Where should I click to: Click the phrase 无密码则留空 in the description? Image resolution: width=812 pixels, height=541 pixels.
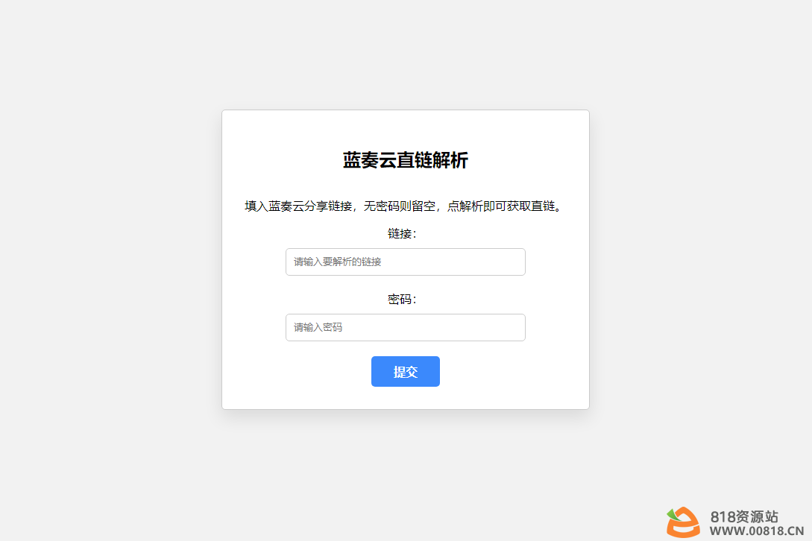click(399, 206)
